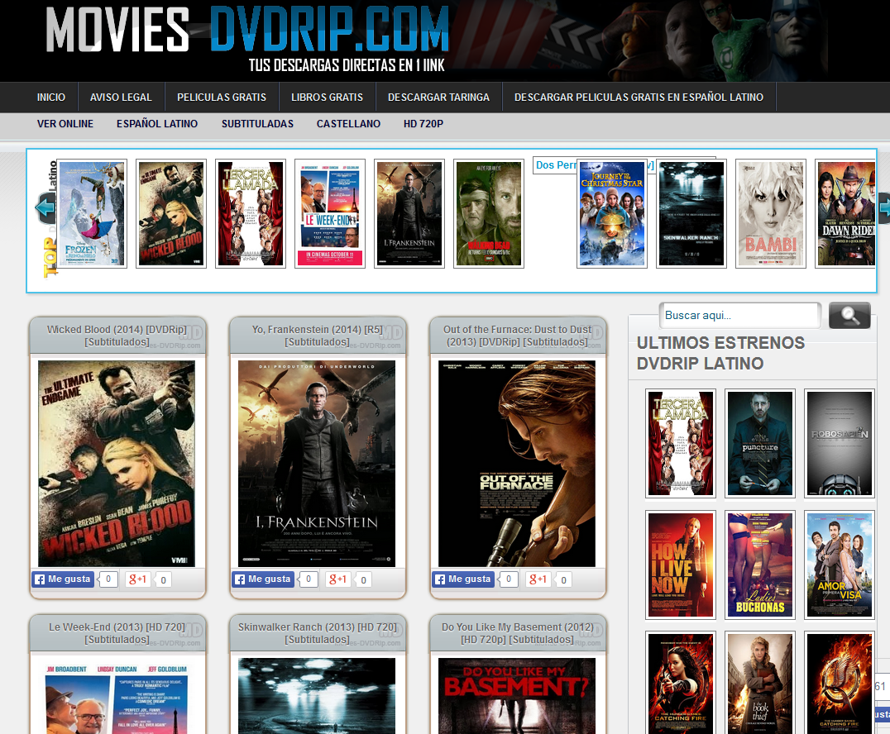Open Do You Like My Basement (2012) link
The height and width of the screenshot is (734, 890).
(517, 634)
